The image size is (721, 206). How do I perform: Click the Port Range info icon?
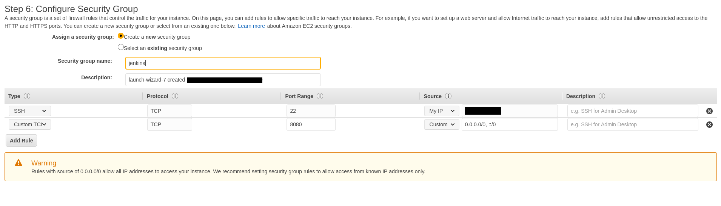(320, 96)
